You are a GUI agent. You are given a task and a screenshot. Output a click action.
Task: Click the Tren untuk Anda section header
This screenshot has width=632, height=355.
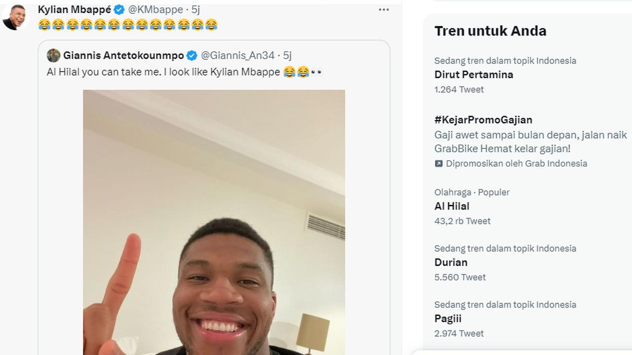point(490,31)
